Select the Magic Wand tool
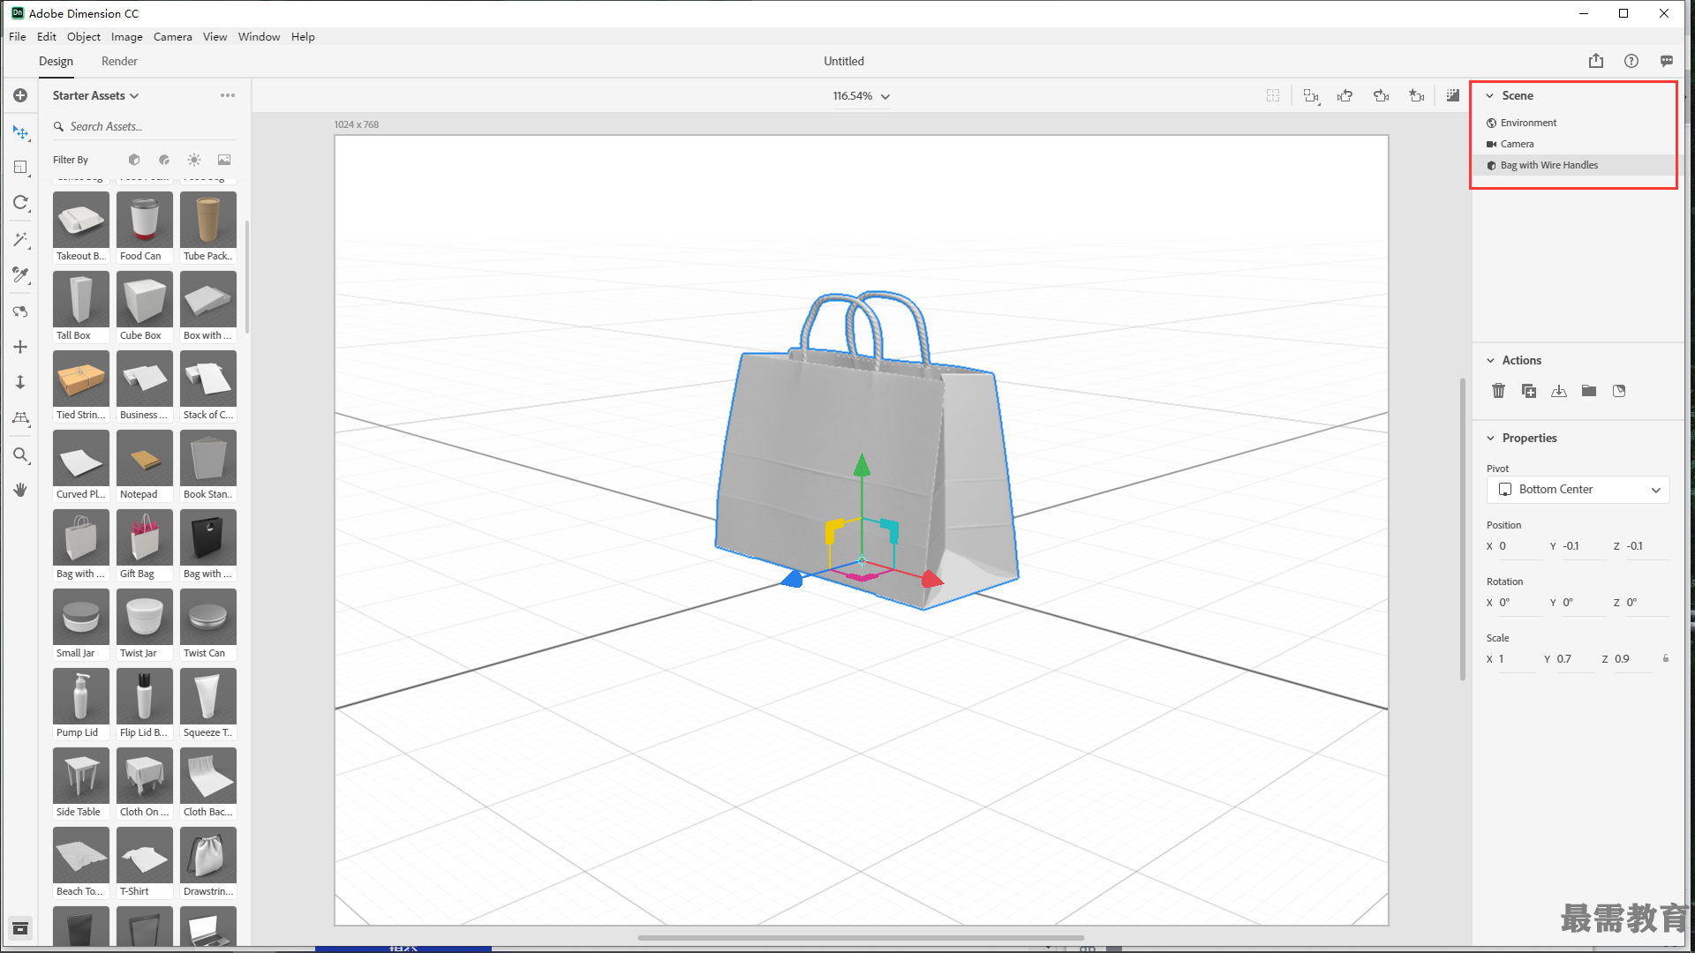Viewport: 1695px width, 953px height. pyautogui.click(x=20, y=240)
